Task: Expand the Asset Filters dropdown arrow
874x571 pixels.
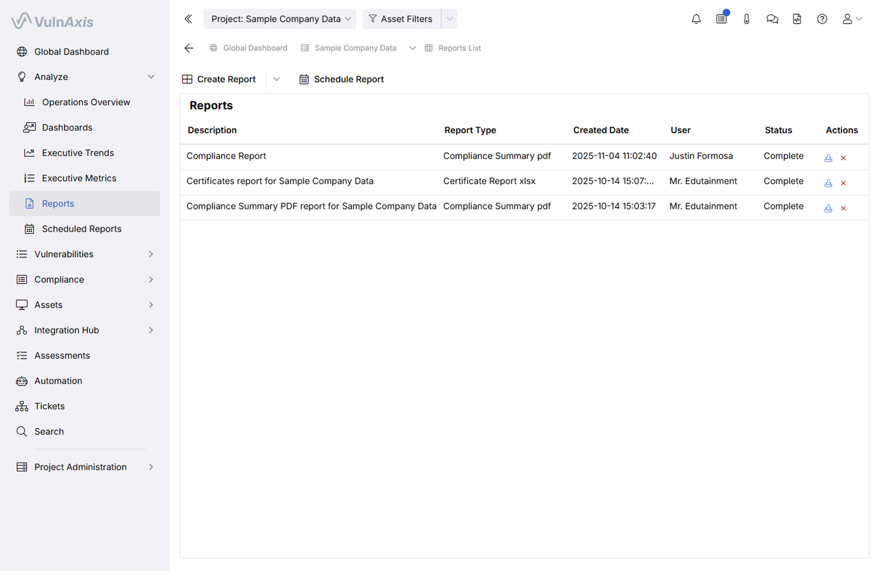Action: click(x=450, y=19)
